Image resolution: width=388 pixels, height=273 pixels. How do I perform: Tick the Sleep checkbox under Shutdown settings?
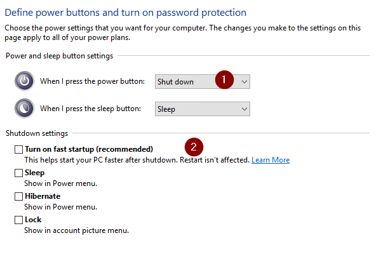tap(18, 173)
